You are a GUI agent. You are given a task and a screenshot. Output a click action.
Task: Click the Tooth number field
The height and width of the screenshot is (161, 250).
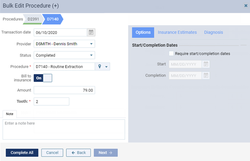click(52, 102)
